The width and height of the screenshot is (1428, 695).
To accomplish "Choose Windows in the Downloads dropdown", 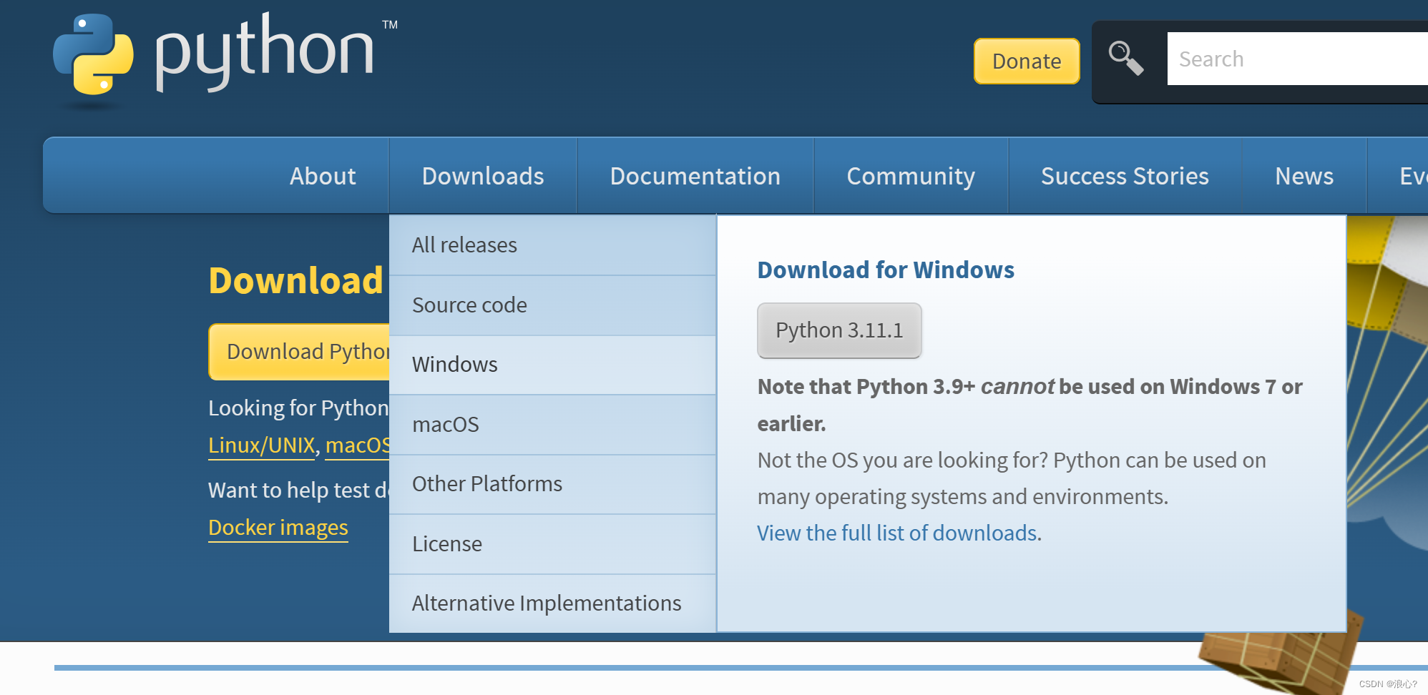I will [x=552, y=365].
